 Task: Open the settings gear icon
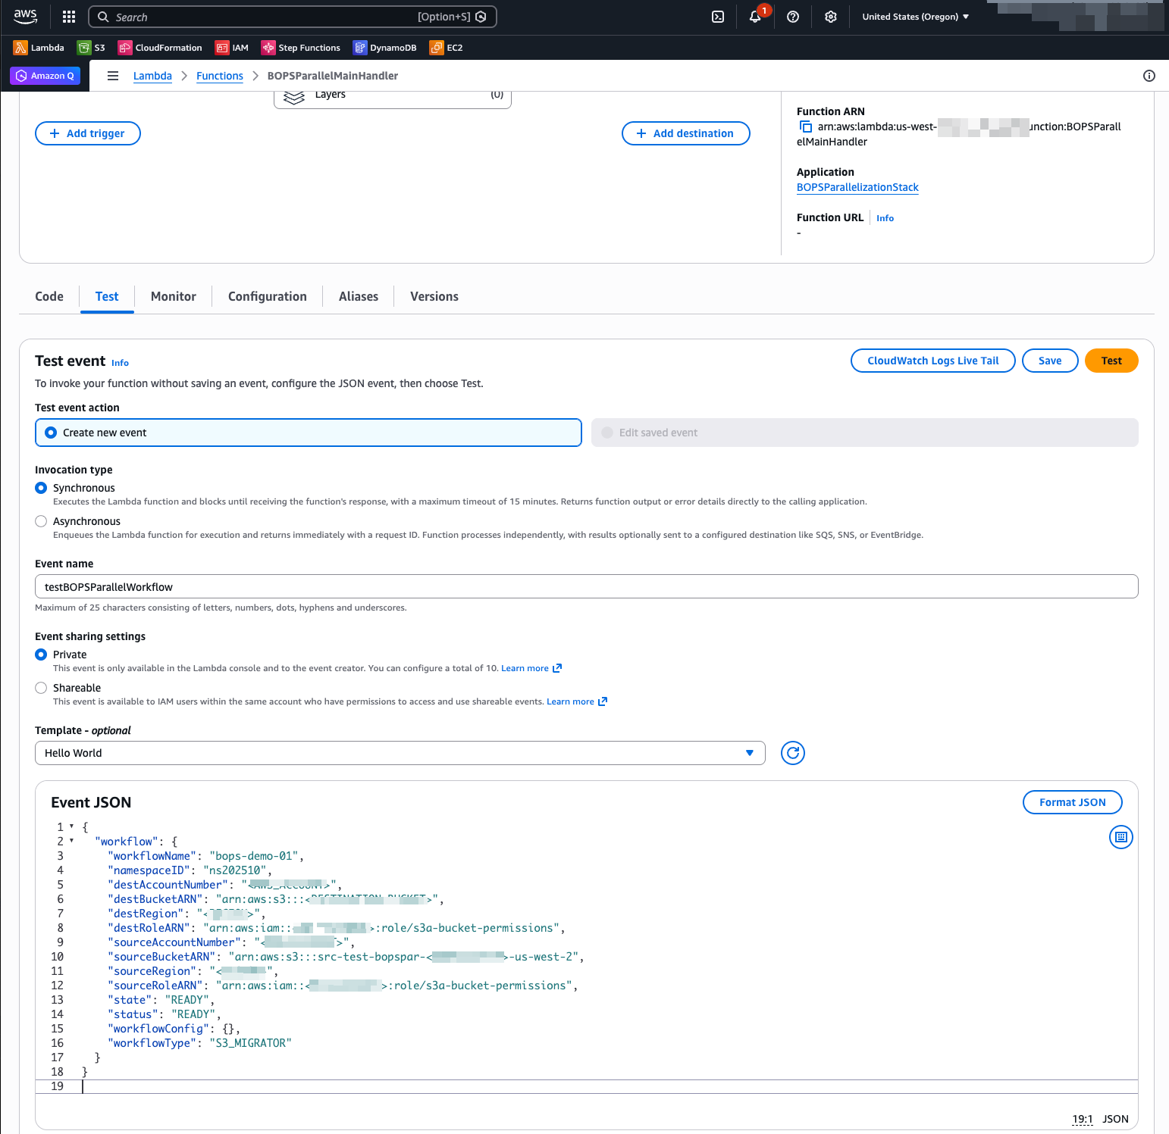(831, 17)
